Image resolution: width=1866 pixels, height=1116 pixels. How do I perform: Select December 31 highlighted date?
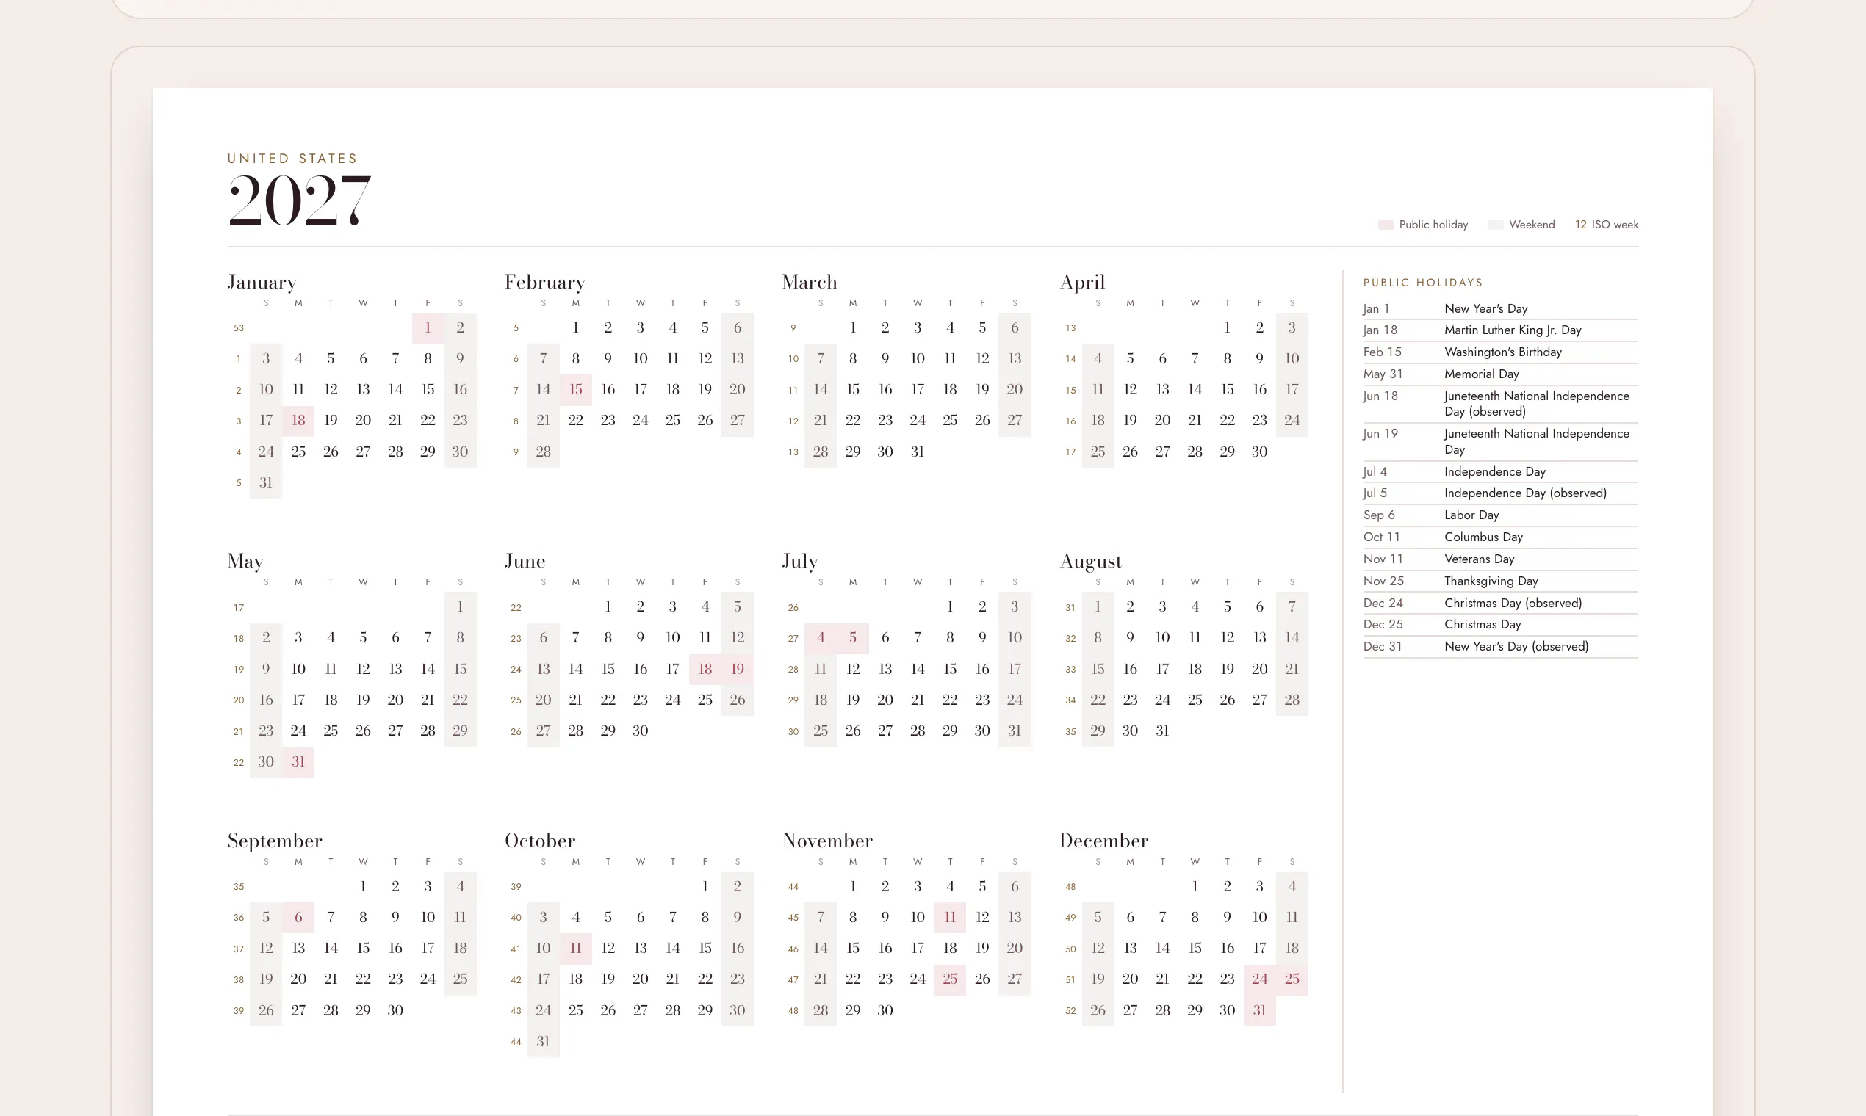tap(1259, 1010)
